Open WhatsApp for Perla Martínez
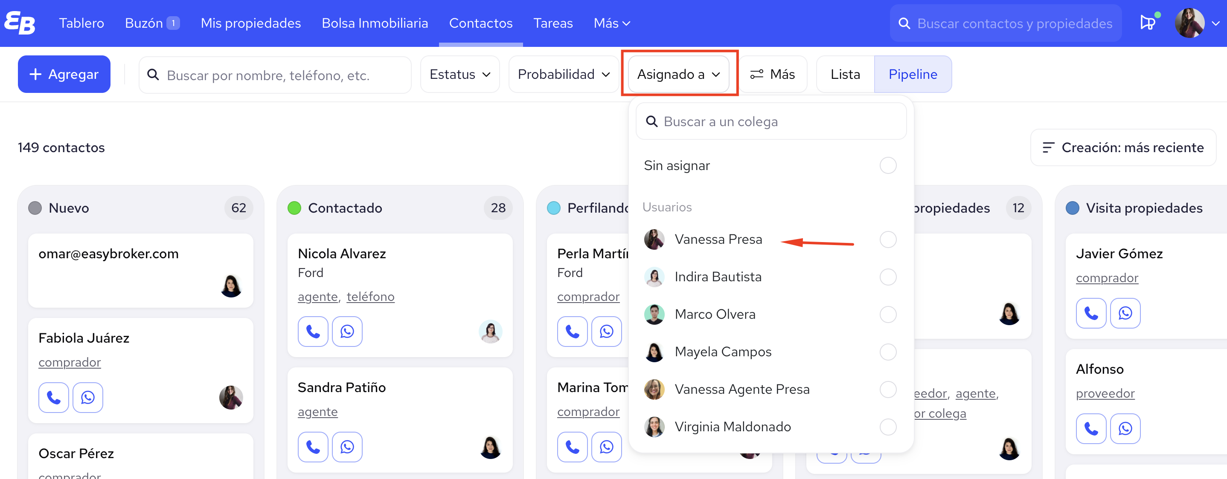The image size is (1227, 479). [607, 332]
